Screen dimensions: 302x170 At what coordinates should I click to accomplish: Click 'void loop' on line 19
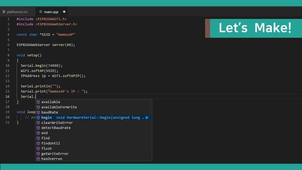pyautogui.click(x=26, y=112)
